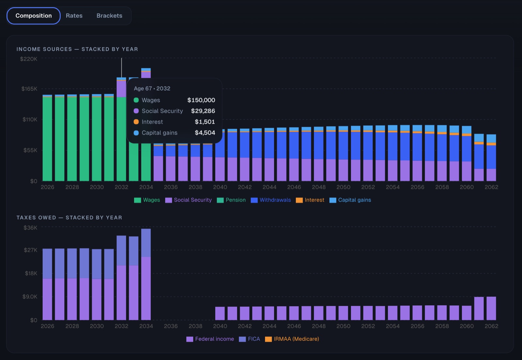Toggle Pension series in income legend
The width and height of the screenshot is (522, 360).
[x=231, y=200]
